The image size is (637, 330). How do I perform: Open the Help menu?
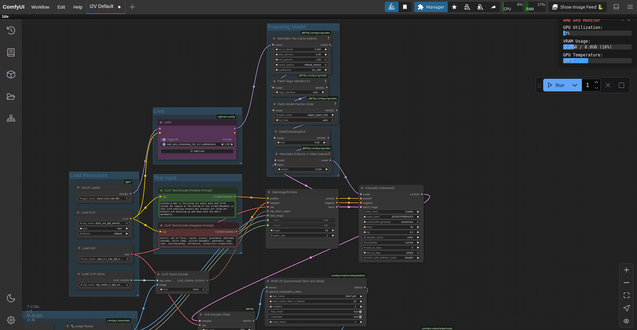point(78,7)
